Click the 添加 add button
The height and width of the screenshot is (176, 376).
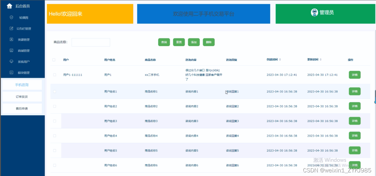coord(194,42)
